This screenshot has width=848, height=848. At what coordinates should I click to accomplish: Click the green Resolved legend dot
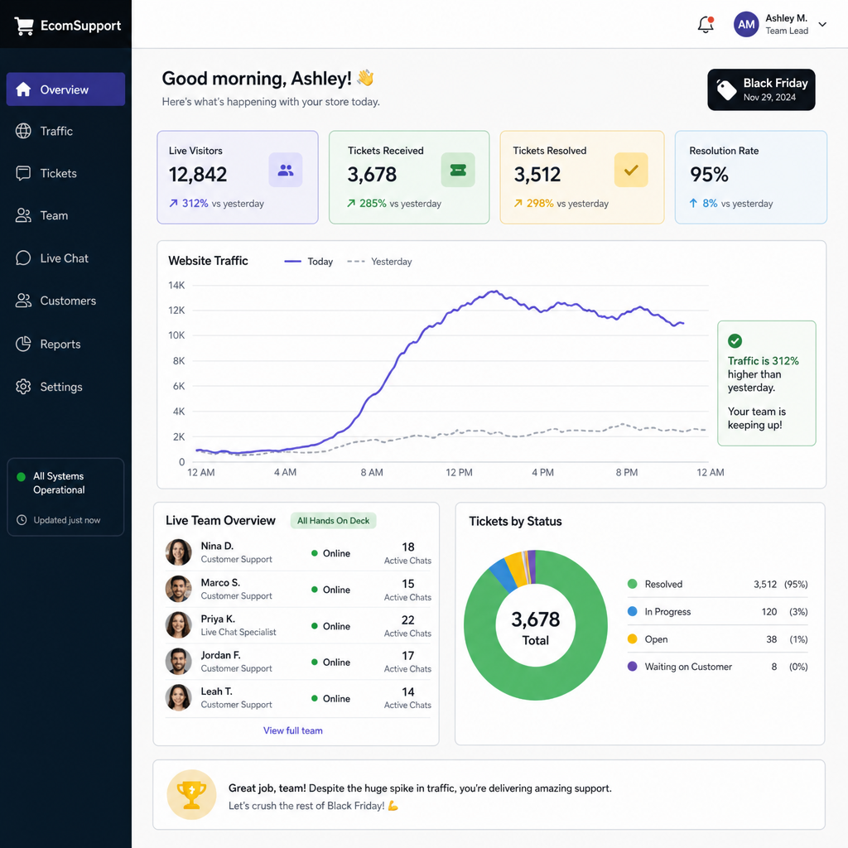point(632,584)
